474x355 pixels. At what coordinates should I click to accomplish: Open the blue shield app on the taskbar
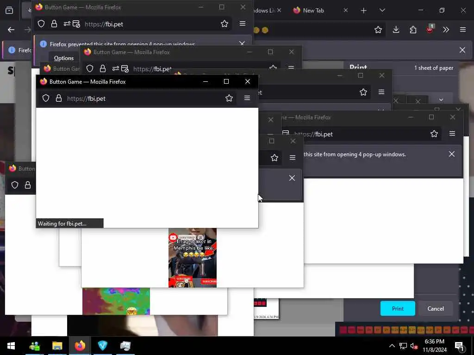[102, 346]
